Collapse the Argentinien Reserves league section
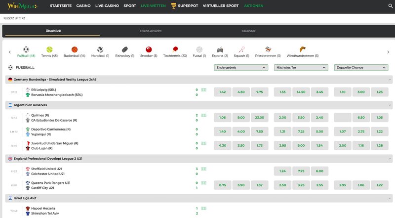 pyautogui.click(x=390, y=105)
